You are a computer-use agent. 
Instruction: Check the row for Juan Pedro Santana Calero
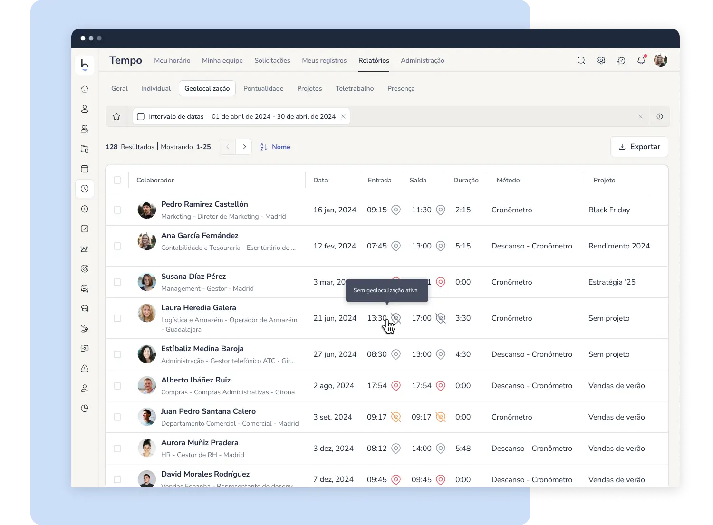(117, 417)
